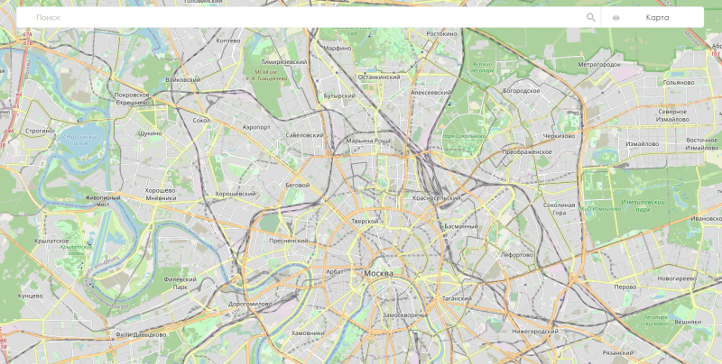Click the Перово district label
Image resolution: width=722 pixels, height=364 pixels.
tap(625, 287)
